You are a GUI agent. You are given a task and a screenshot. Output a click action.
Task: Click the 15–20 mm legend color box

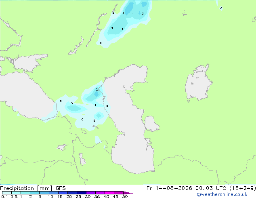[63, 193]
